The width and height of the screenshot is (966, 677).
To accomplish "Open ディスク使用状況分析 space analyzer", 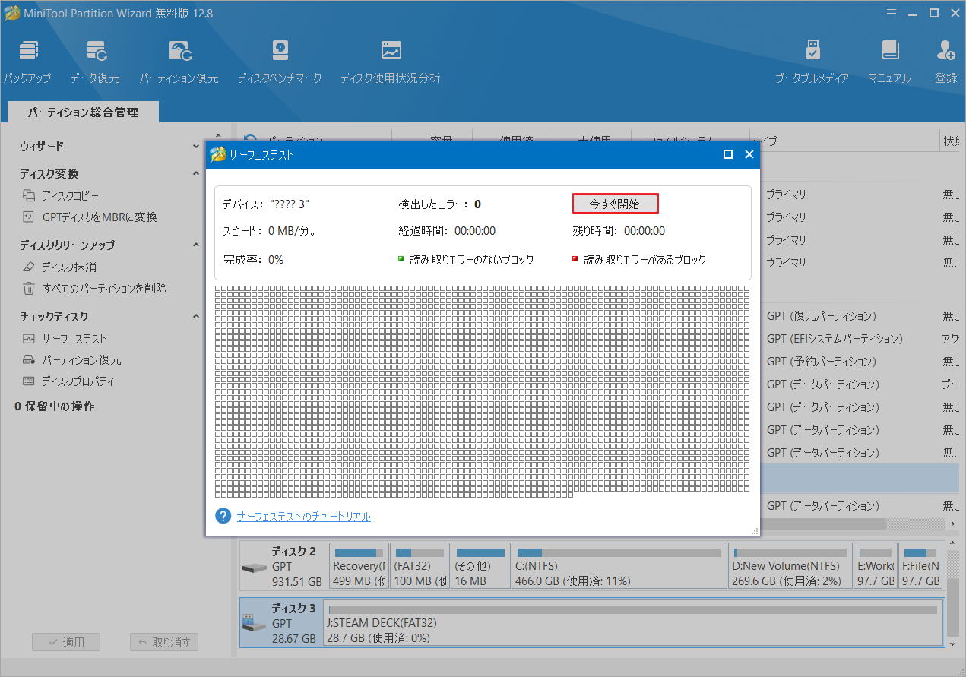I will tap(390, 62).
